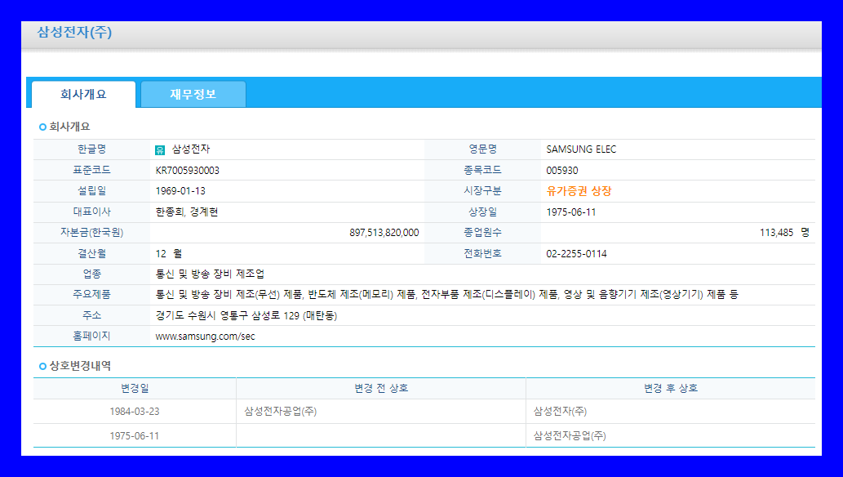Image resolution: width=843 pixels, height=477 pixels.
Task: Select change date 1984-03-23
Action: point(135,412)
